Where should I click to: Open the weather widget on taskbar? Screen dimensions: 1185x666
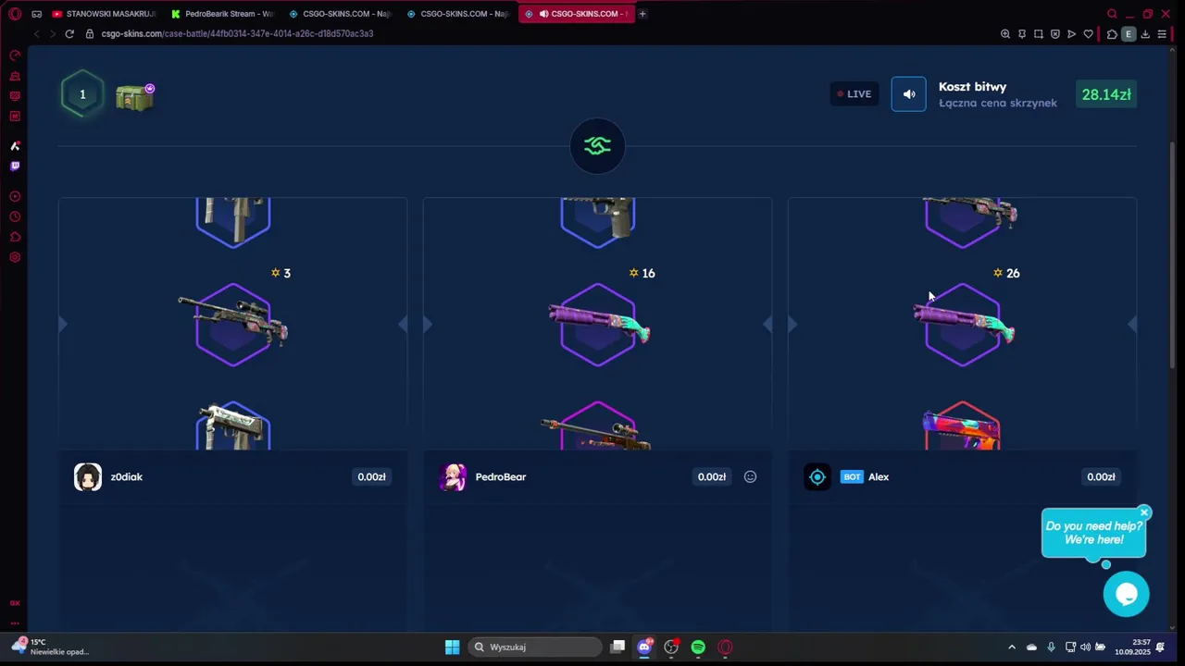50,647
